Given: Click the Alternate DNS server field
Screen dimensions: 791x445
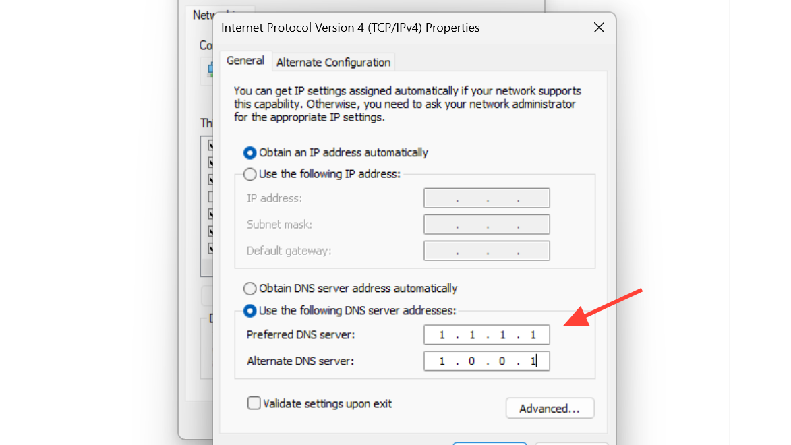Looking at the screenshot, I should coord(487,361).
